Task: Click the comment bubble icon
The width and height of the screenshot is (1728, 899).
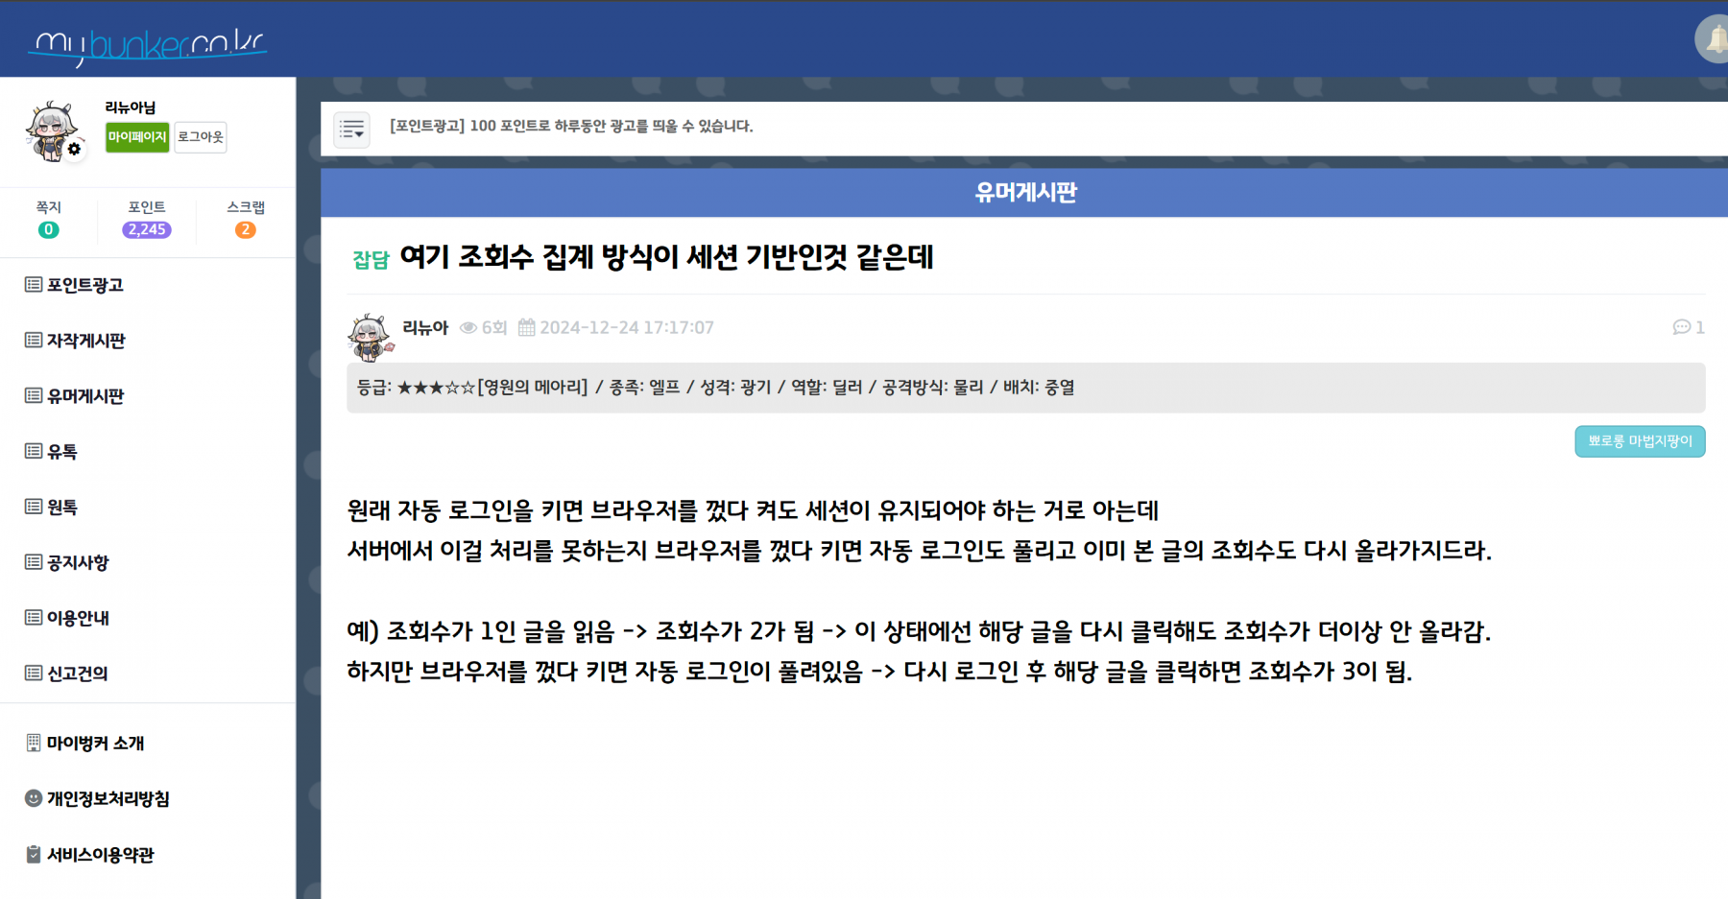Action: tap(1681, 327)
